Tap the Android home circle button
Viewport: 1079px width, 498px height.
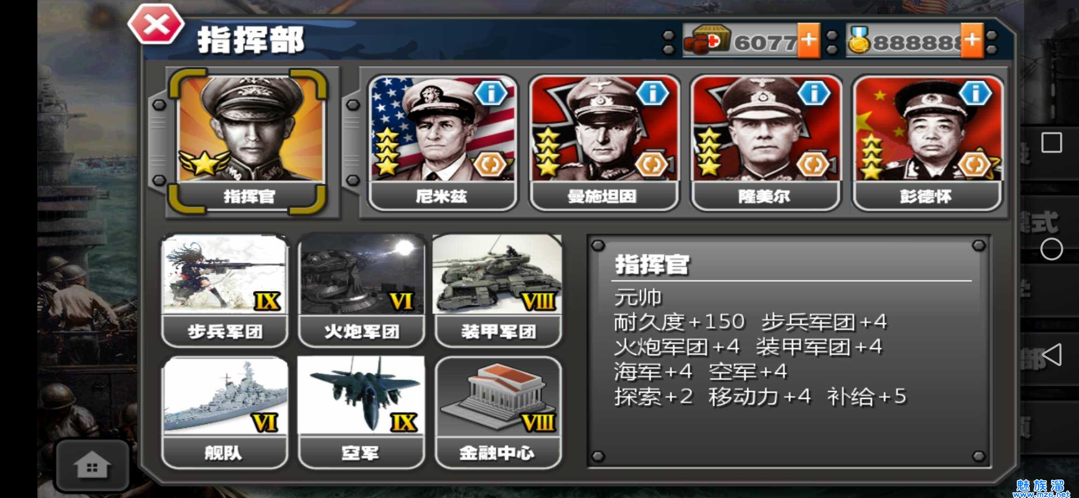pyautogui.click(x=1052, y=249)
